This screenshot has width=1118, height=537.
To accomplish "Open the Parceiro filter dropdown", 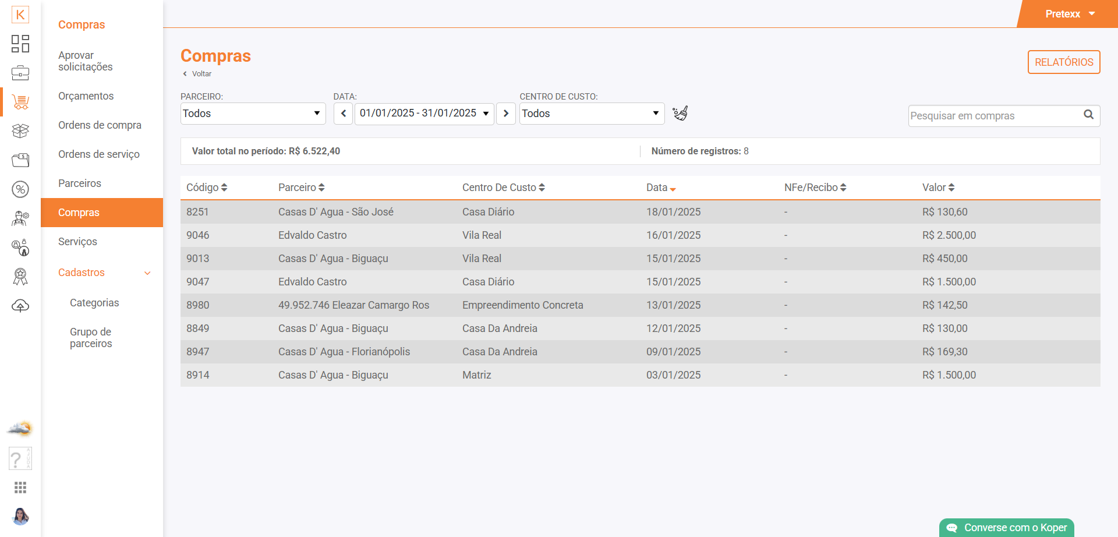I will pyautogui.click(x=253, y=114).
